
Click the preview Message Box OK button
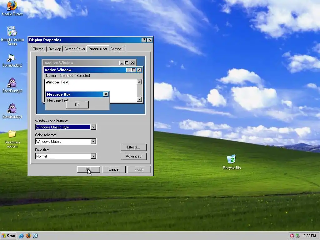coord(77,104)
